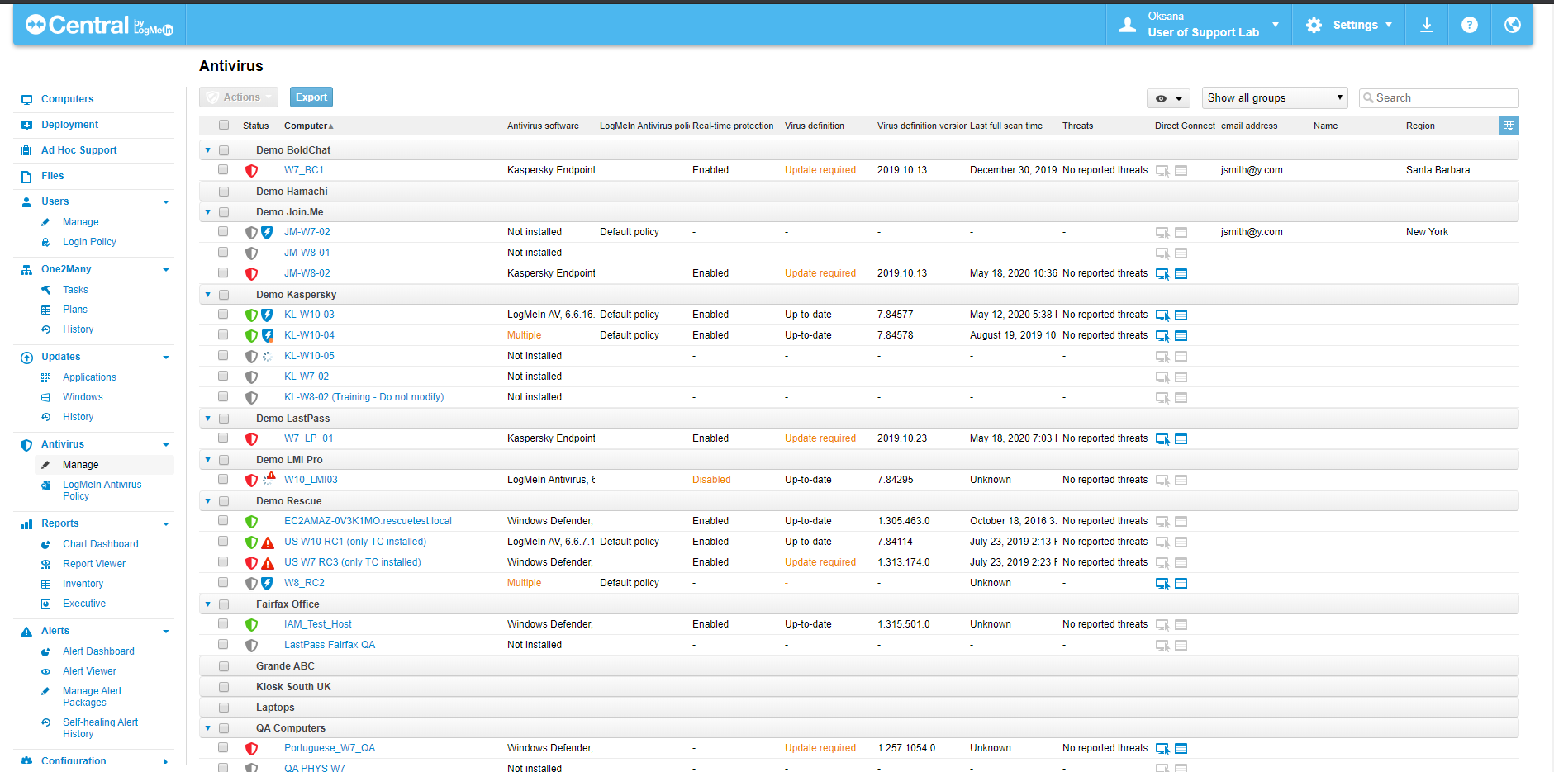Viewport: 1554px width, 772px height.
Task: Open the US W7 RC3 computer link
Action: [353, 562]
